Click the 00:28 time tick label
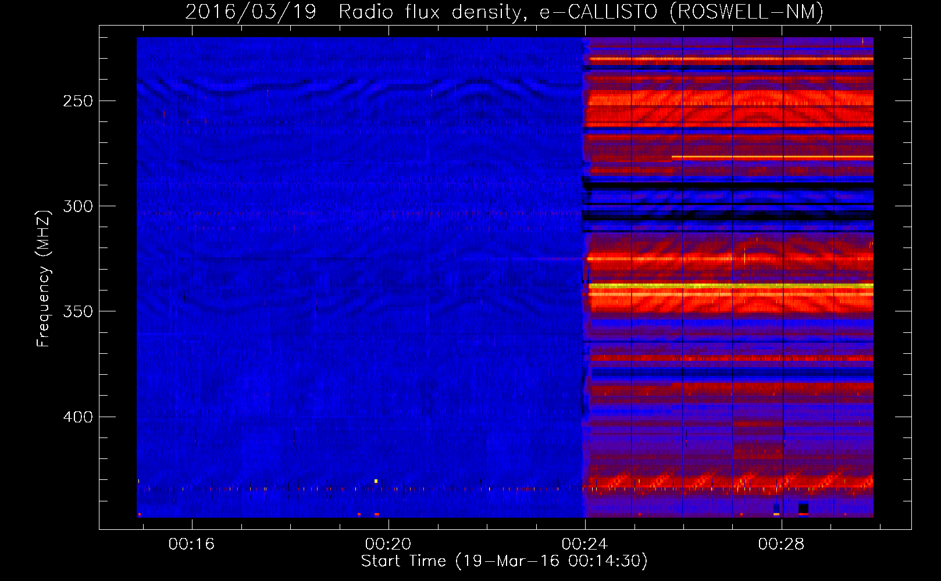 [781, 544]
